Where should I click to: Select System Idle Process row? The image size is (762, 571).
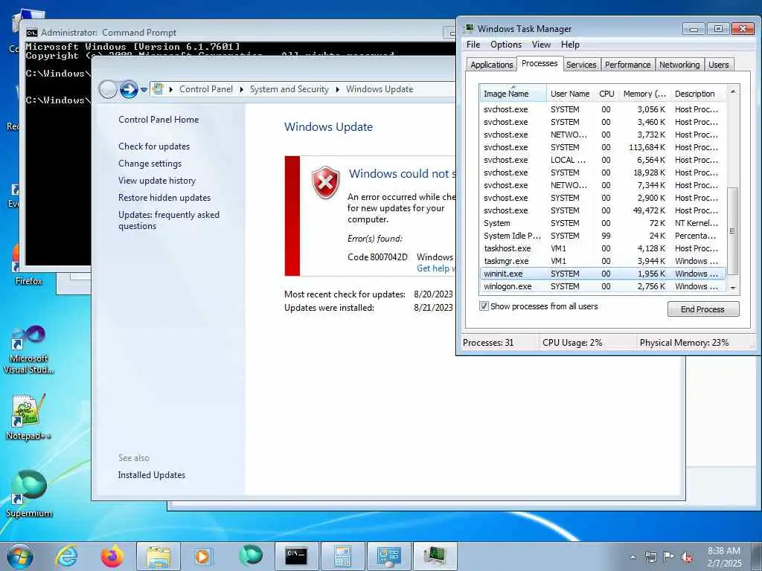pos(603,236)
